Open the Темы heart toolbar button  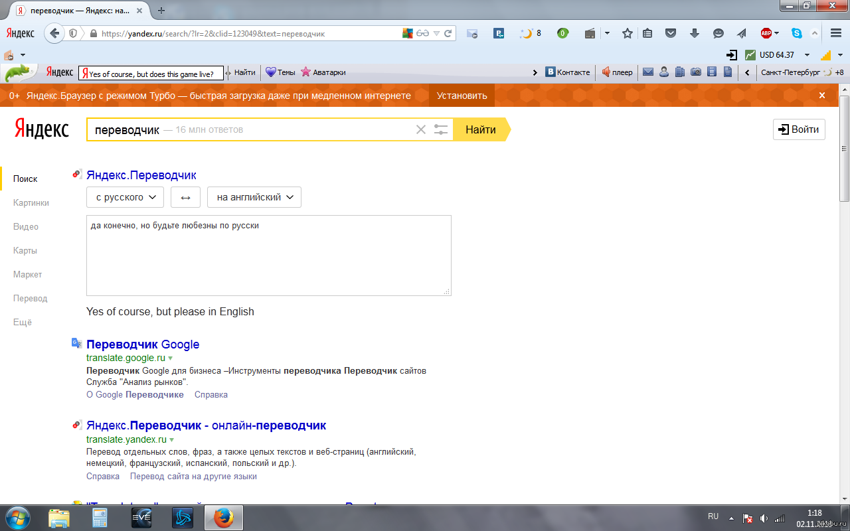point(280,72)
